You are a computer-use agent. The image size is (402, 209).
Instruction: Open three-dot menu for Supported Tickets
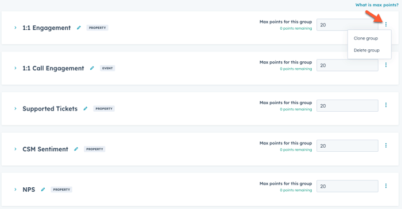pyautogui.click(x=386, y=105)
